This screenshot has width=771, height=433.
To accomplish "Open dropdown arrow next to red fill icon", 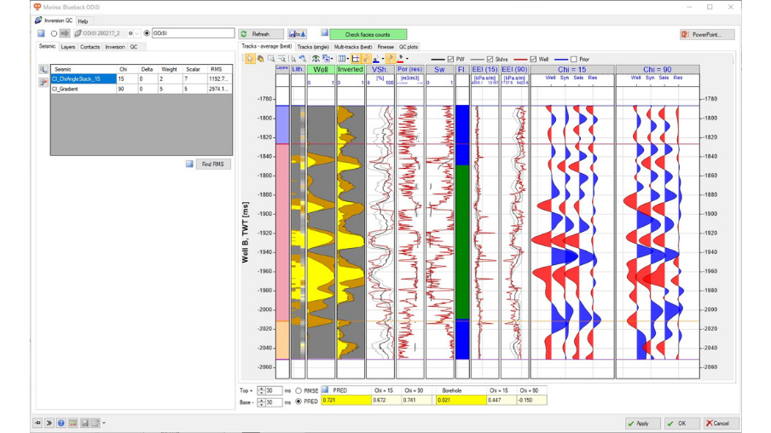I will (x=407, y=59).
